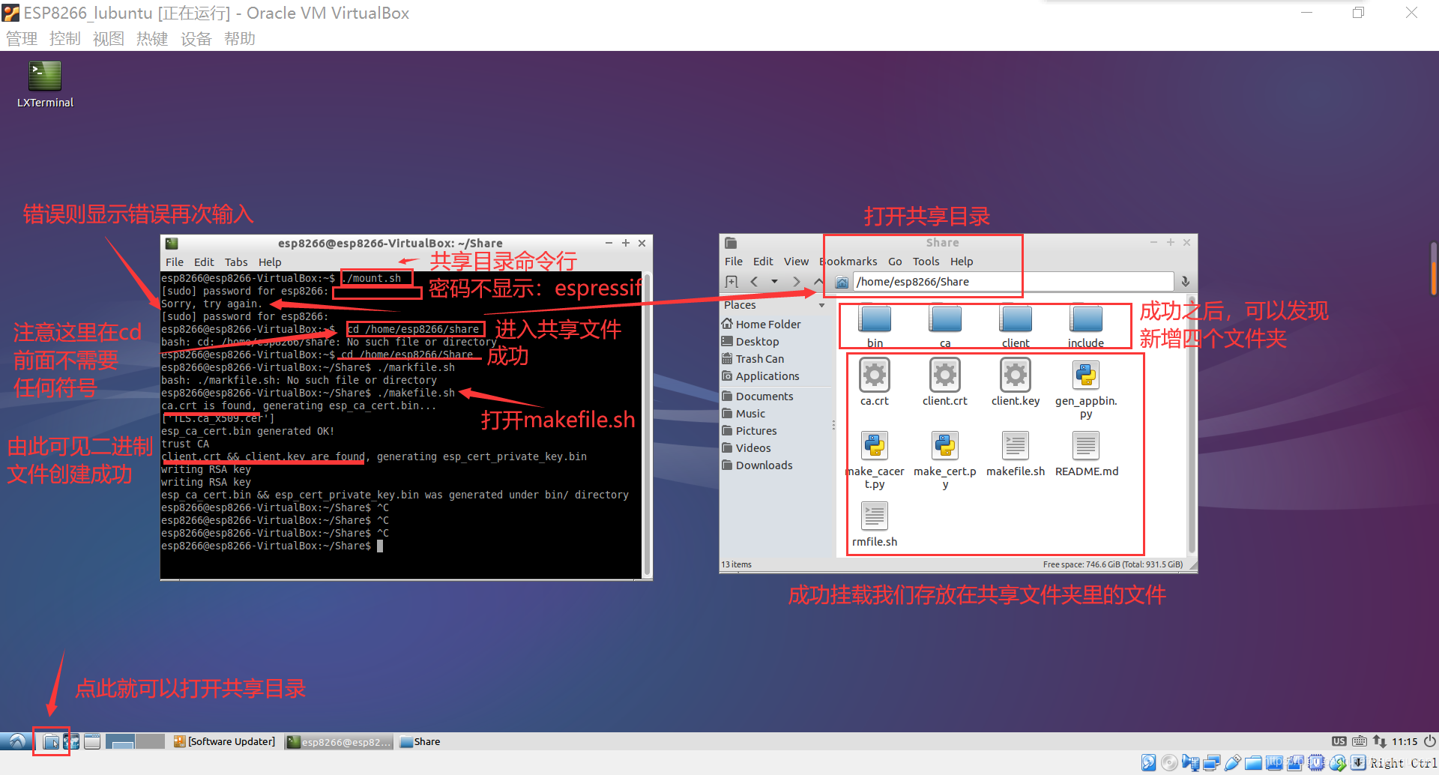Click the VirtualBox audio status icon
The height and width of the screenshot is (775, 1439).
point(1190,763)
